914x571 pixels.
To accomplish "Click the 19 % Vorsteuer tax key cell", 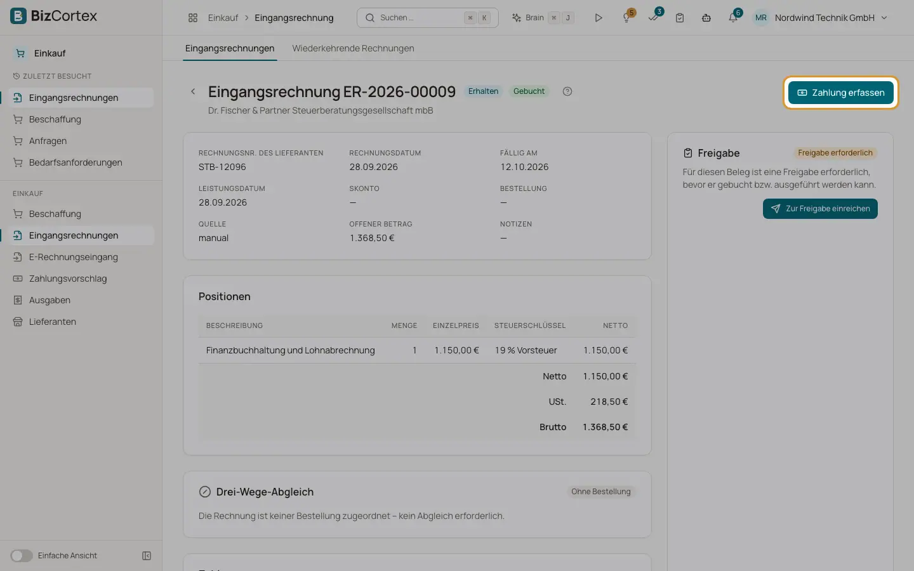I will click(526, 350).
